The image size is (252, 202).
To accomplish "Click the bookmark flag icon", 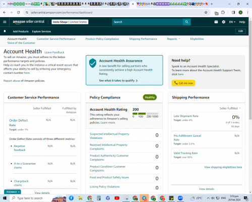I will click(x=5, y=31).
